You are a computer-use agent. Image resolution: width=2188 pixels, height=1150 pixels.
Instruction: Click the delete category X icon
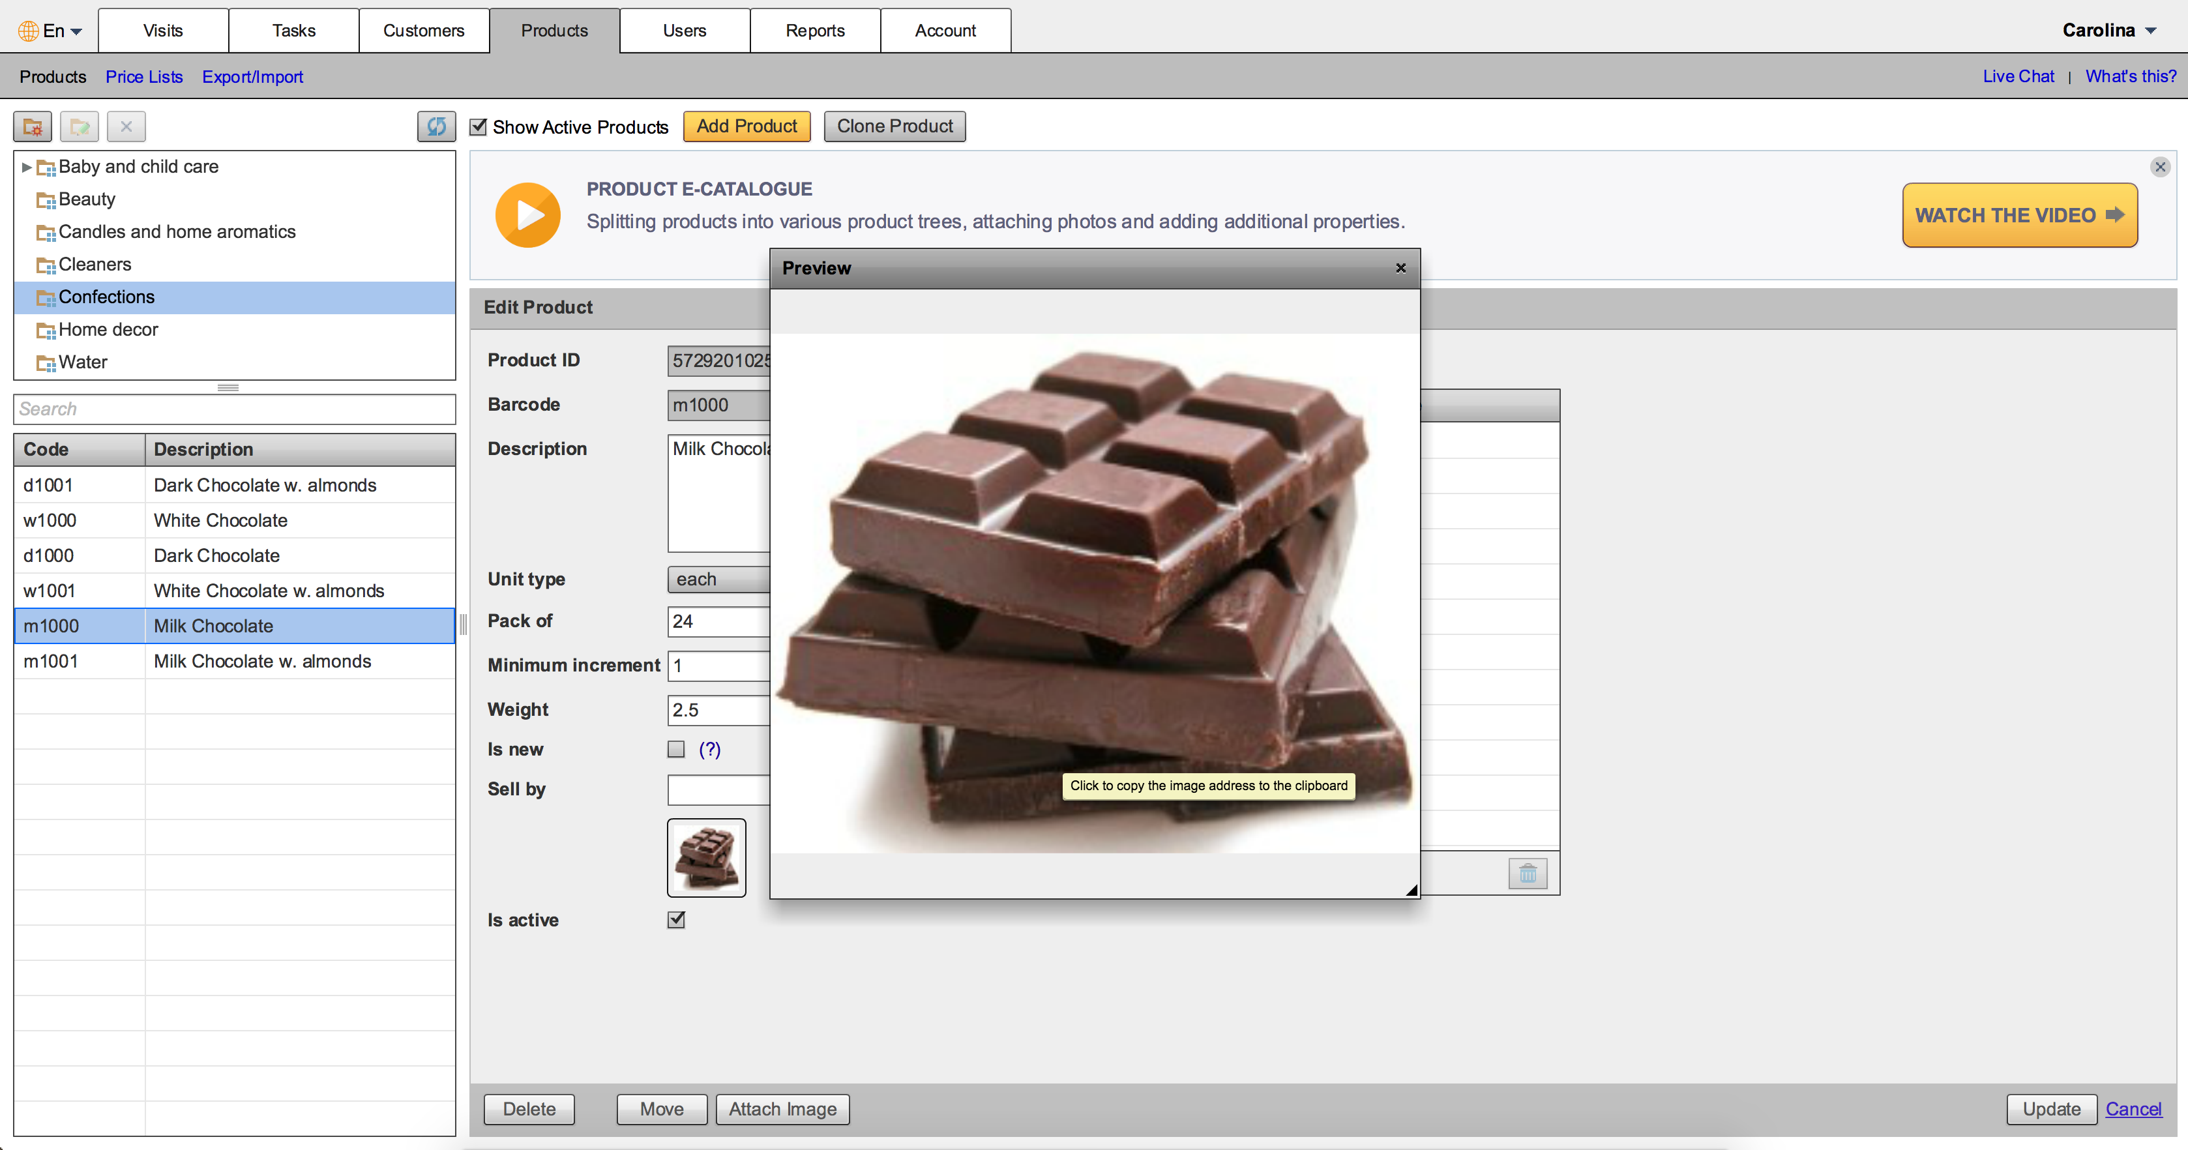coord(126,126)
